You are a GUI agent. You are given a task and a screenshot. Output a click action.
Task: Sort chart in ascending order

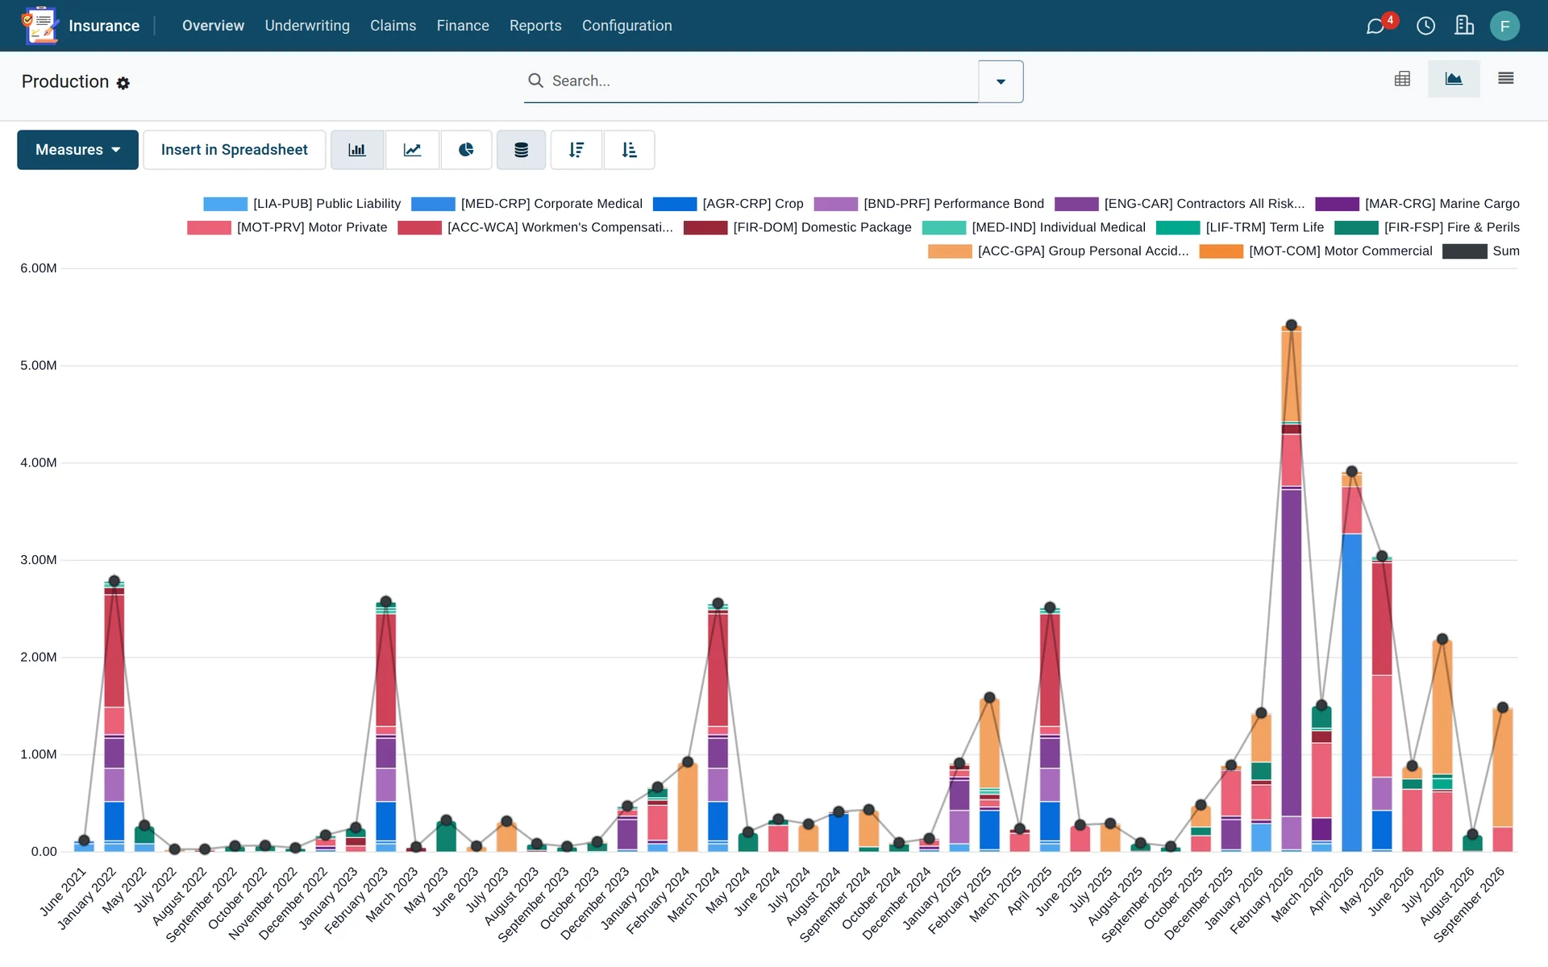click(x=629, y=150)
